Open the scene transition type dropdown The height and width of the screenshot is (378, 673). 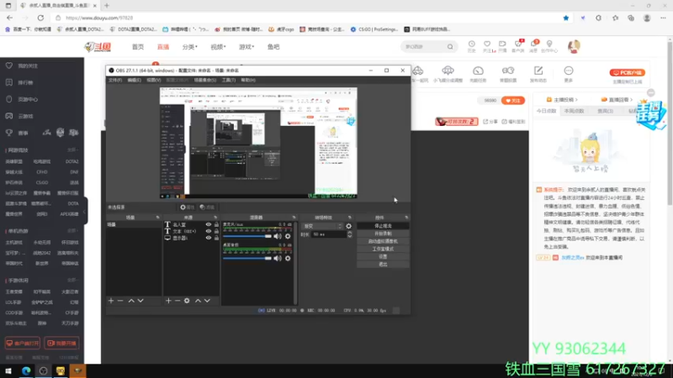pyautogui.click(x=322, y=226)
